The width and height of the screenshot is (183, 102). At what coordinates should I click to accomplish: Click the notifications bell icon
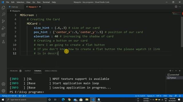coord(180,96)
